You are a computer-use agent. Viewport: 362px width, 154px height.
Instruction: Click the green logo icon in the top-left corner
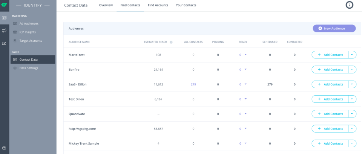click(4, 5)
